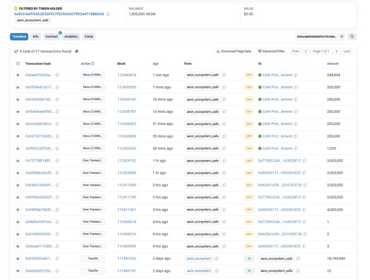Preview transaction 0x55f4641cb17 with eye icon
The image size is (370, 280).
(x=18, y=87)
